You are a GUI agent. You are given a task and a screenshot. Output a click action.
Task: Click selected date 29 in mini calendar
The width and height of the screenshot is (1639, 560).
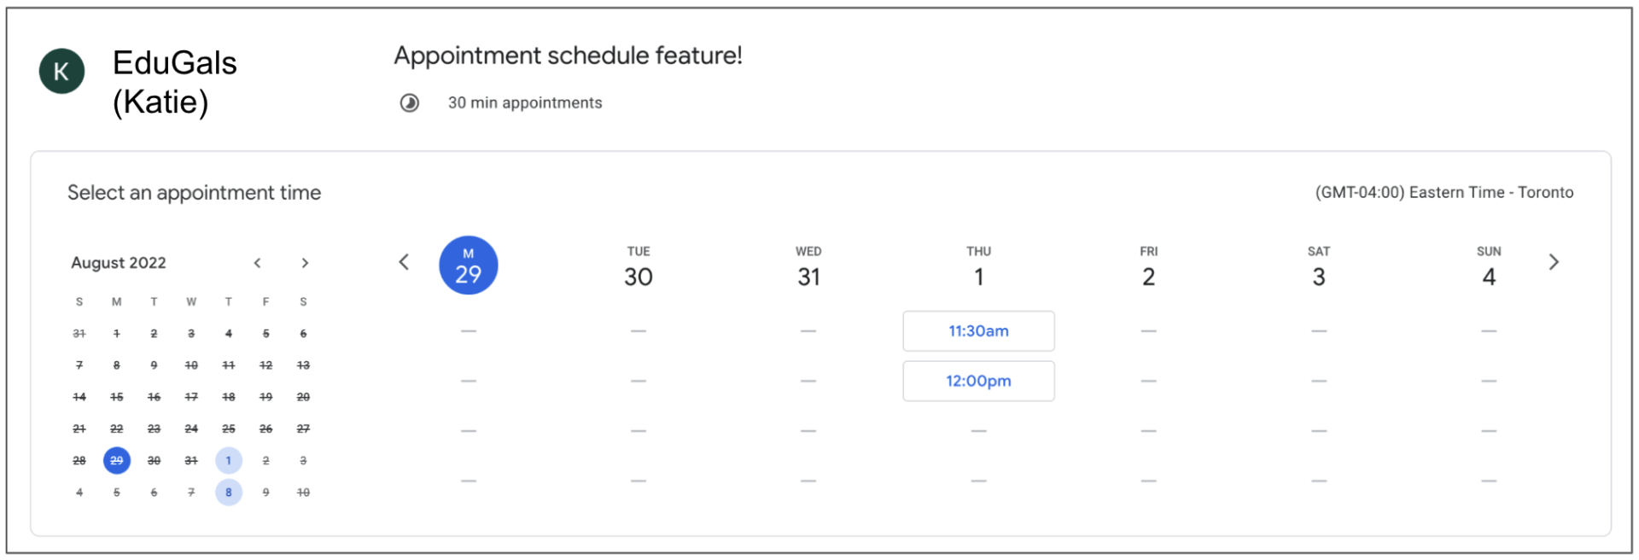(117, 461)
